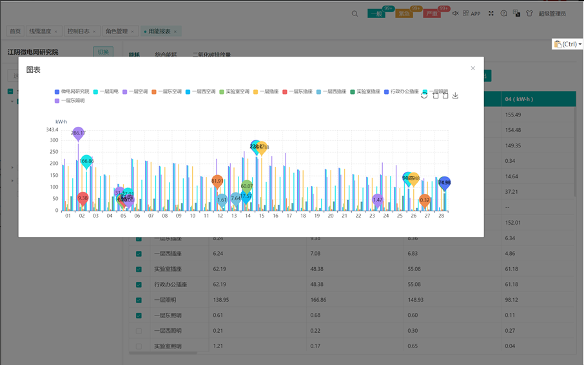
Task: Open the search icon in the top bar
Action: pos(355,14)
